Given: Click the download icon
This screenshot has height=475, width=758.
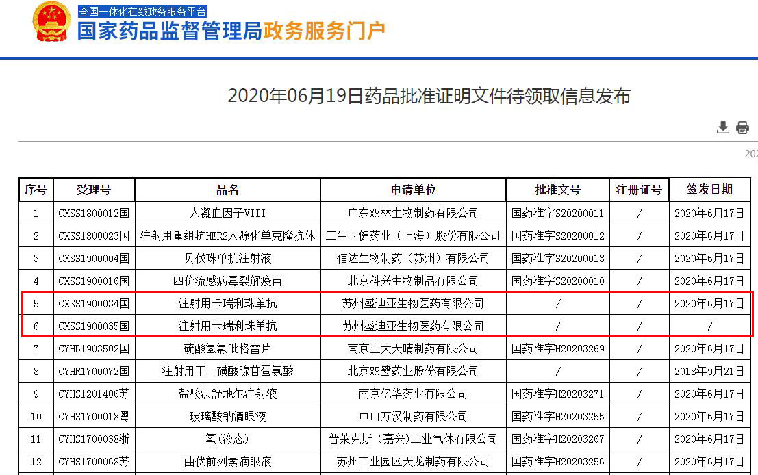Looking at the screenshot, I should (722, 127).
